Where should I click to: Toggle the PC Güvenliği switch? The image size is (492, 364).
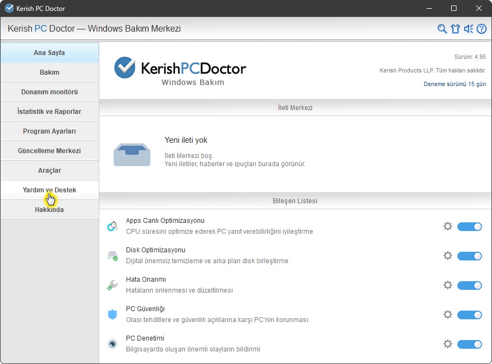(469, 314)
